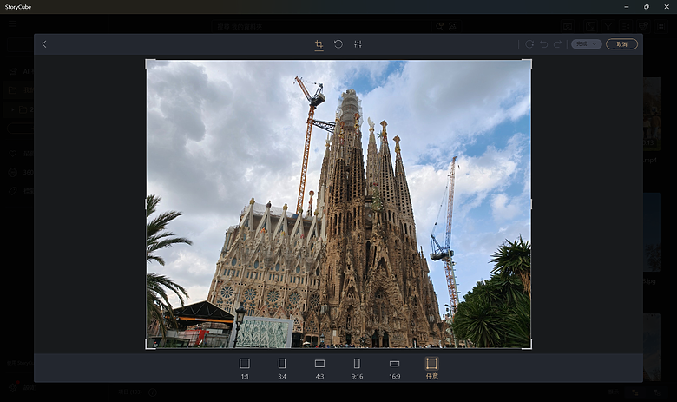Screen dimensions: 677x402
Task: Click the left edge crop handle
Action: coord(146,204)
